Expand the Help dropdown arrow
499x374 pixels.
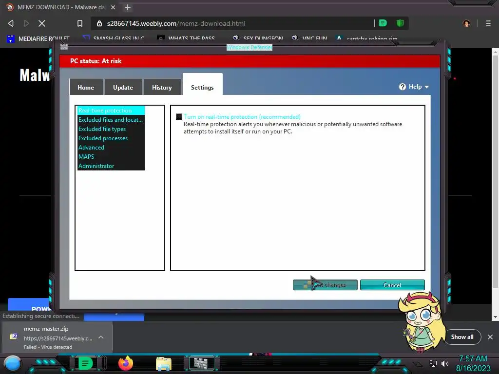[x=427, y=87]
